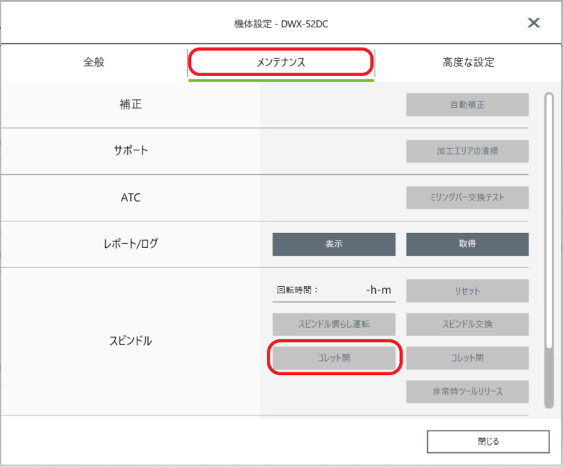Show the report log with 表示
This screenshot has height=468, width=563.
[x=334, y=244]
